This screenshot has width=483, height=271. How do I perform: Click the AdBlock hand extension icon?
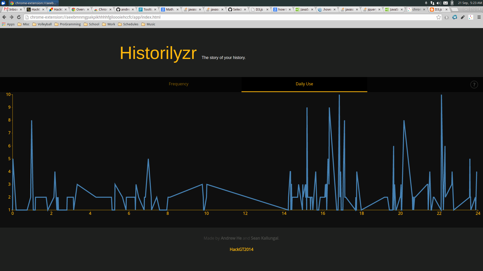[x=447, y=17]
